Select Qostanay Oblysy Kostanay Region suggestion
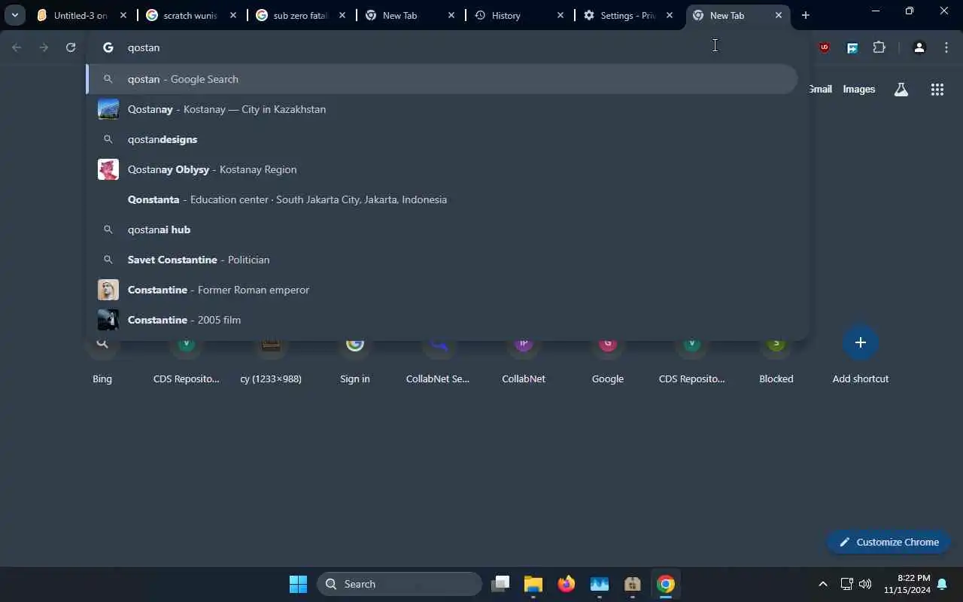The width and height of the screenshot is (963, 602). (442, 169)
